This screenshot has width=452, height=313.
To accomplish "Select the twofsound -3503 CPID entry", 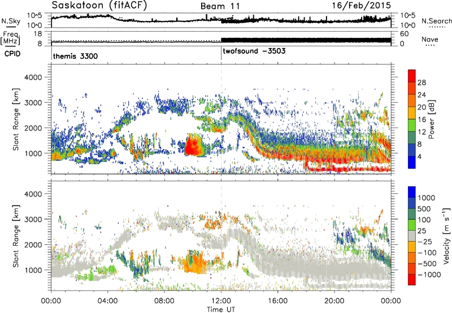I will 254,51.
